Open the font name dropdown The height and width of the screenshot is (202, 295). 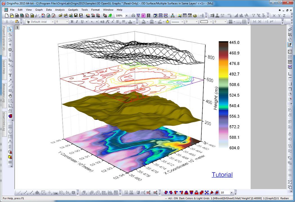click(x=52, y=22)
